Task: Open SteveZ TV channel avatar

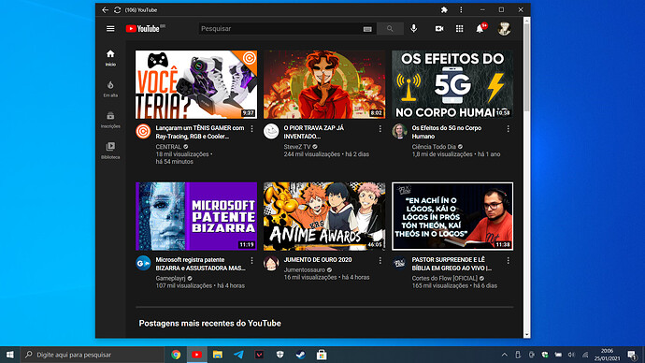Action: click(271, 131)
